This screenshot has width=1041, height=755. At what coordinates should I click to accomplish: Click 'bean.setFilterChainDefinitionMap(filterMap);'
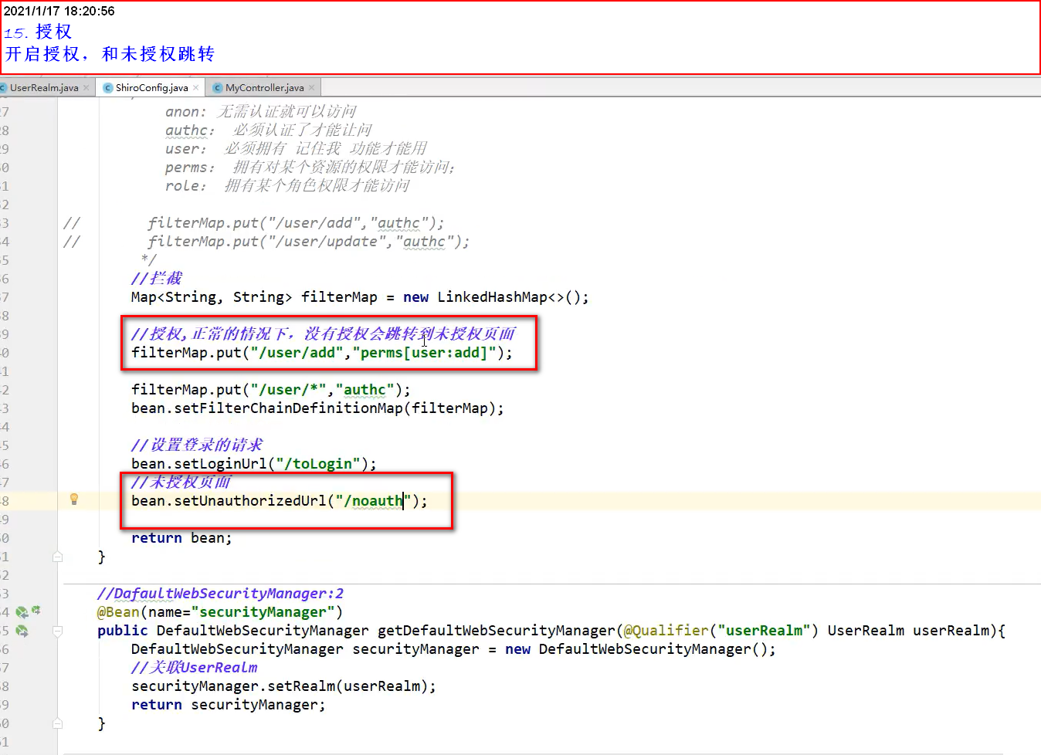coord(317,408)
